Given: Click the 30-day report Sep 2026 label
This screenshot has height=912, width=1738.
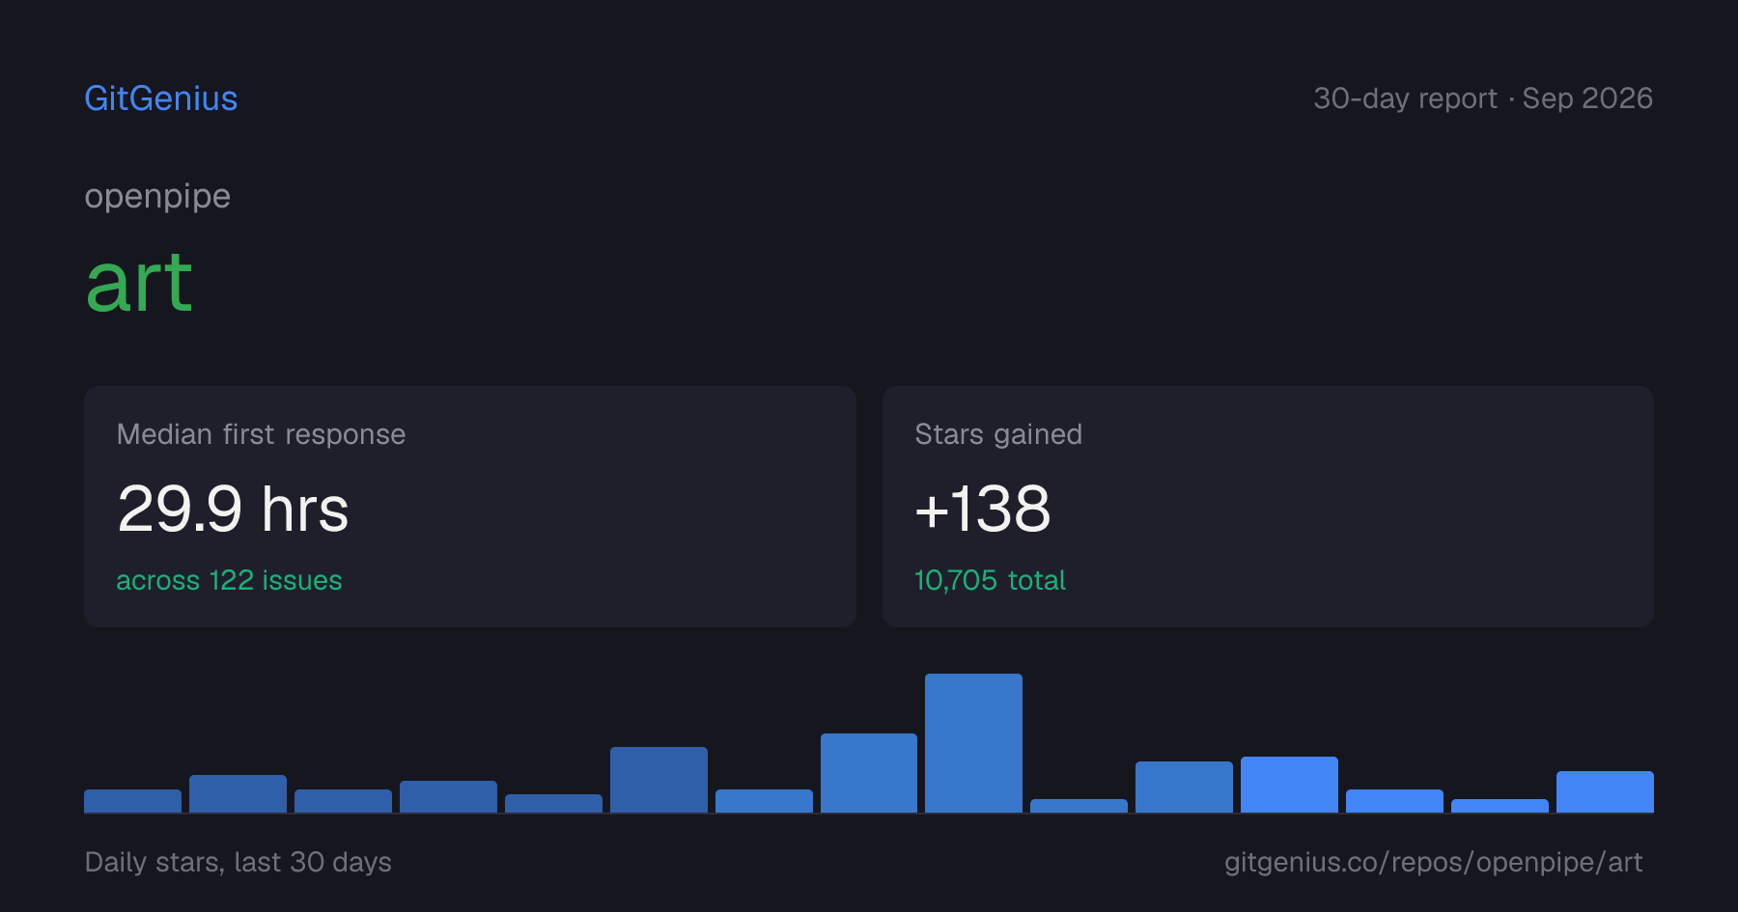Looking at the screenshot, I should (1483, 98).
